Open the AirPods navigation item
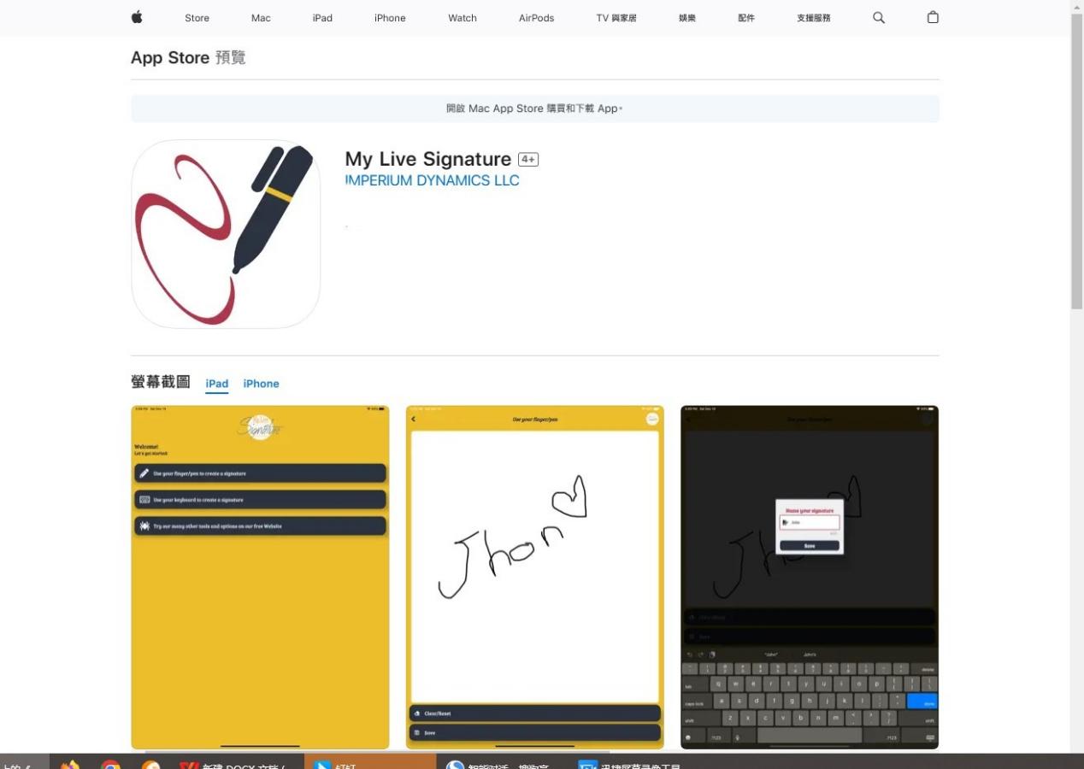1084x769 pixels. [x=536, y=18]
